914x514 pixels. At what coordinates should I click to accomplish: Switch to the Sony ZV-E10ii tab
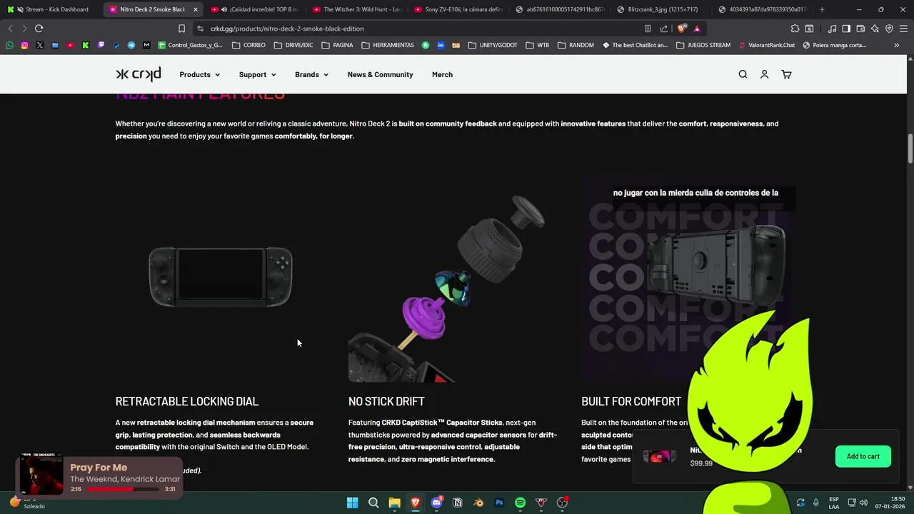click(x=458, y=9)
